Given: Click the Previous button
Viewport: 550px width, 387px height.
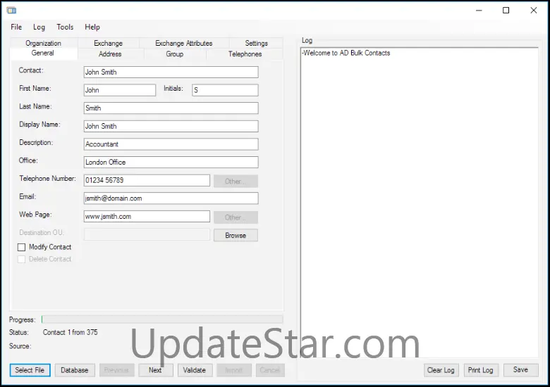Looking at the screenshot, I should pyautogui.click(x=116, y=370).
